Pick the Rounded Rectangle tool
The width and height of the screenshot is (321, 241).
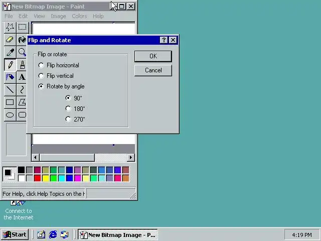click(22, 115)
